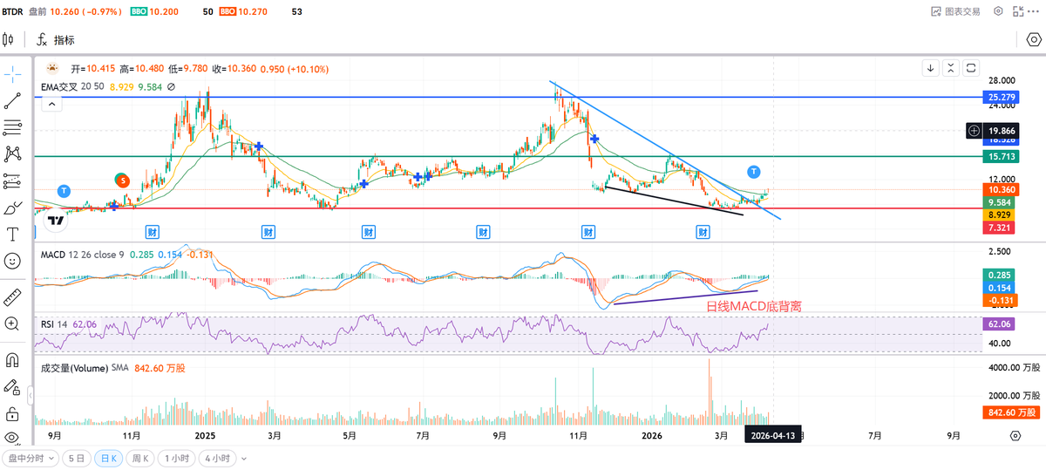
Task: Open the 盘中分时 interval dropdown
Action: click(x=31, y=459)
